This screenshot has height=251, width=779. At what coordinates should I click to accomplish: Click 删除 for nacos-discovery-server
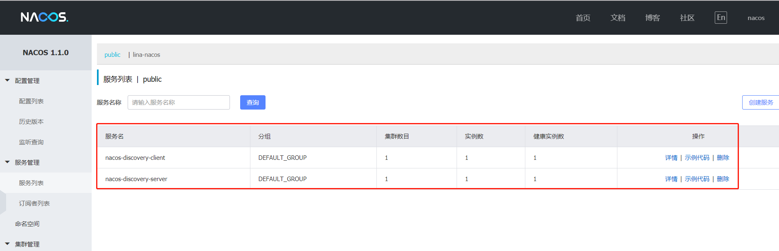[723, 179]
